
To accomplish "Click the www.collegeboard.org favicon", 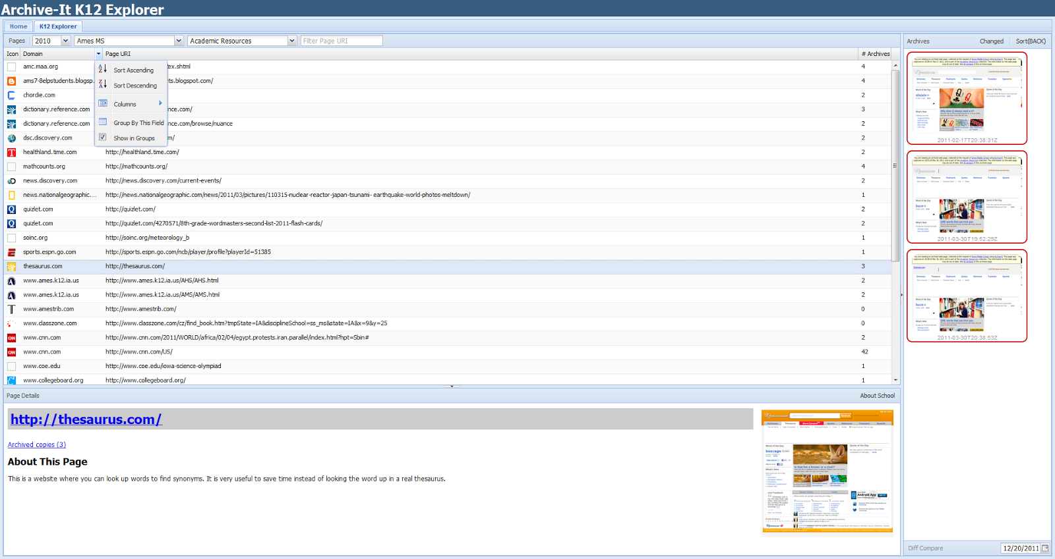I will click(x=11, y=381).
